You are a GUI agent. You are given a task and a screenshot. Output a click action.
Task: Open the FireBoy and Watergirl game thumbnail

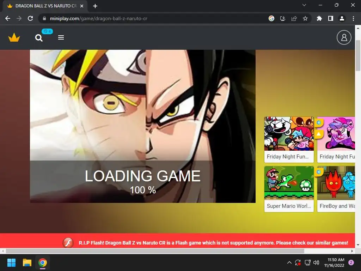[336, 183]
